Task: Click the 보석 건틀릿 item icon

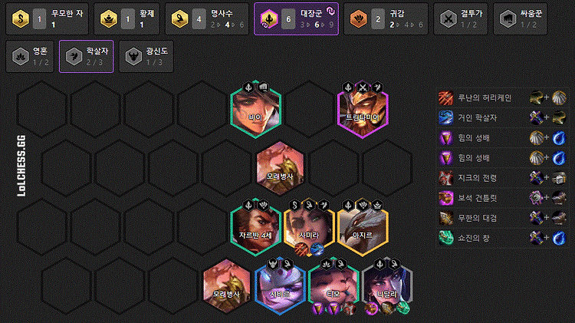Action: tap(446, 198)
